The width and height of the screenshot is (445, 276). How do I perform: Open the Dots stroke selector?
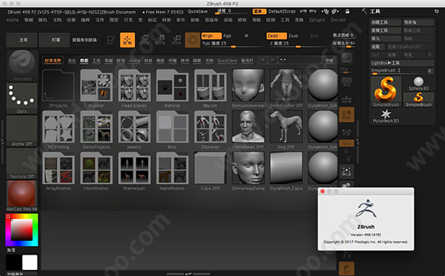[x=21, y=98]
